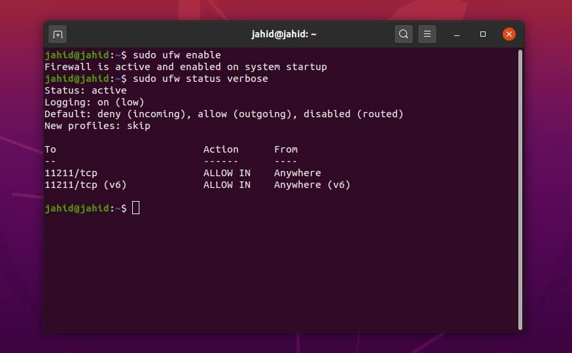Close the terminal window
The image size is (572, 353).
(x=509, y=34)
